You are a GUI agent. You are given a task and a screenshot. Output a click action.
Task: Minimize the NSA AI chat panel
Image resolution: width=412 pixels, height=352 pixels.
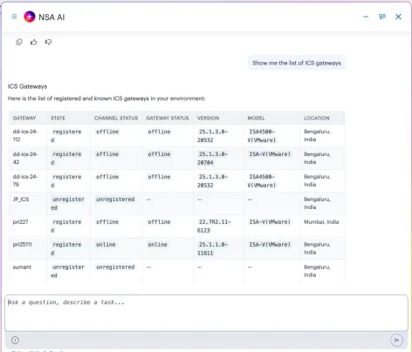click(366, 17)
